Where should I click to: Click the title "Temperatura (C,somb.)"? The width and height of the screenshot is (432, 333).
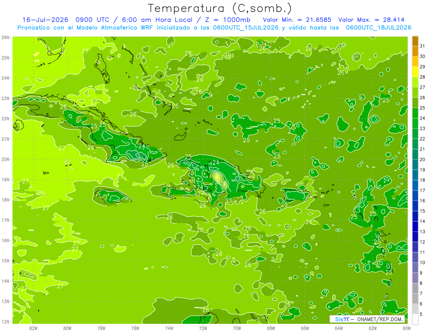pyautogui.click(x=220, y=8)
